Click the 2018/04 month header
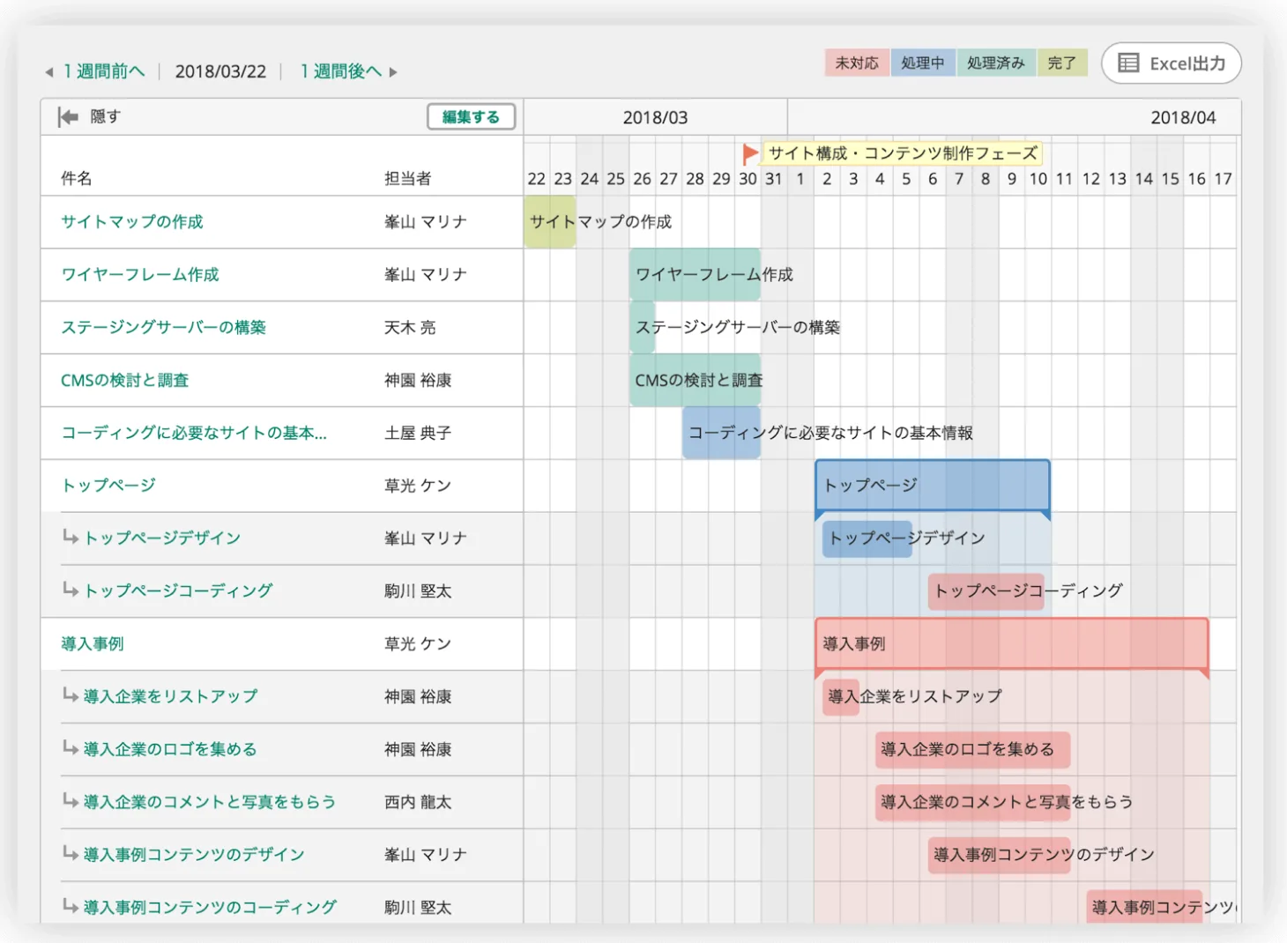The image size is (1287, 943). coord(1183,117)
